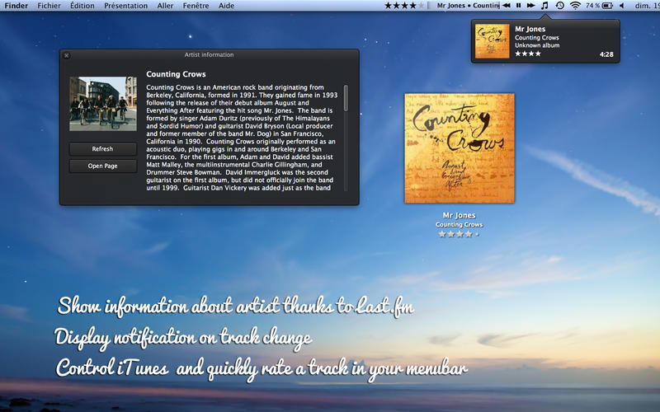Click the date text in menubar
The width and height of the screenshot is (660, 412).
tap(647, 6)
